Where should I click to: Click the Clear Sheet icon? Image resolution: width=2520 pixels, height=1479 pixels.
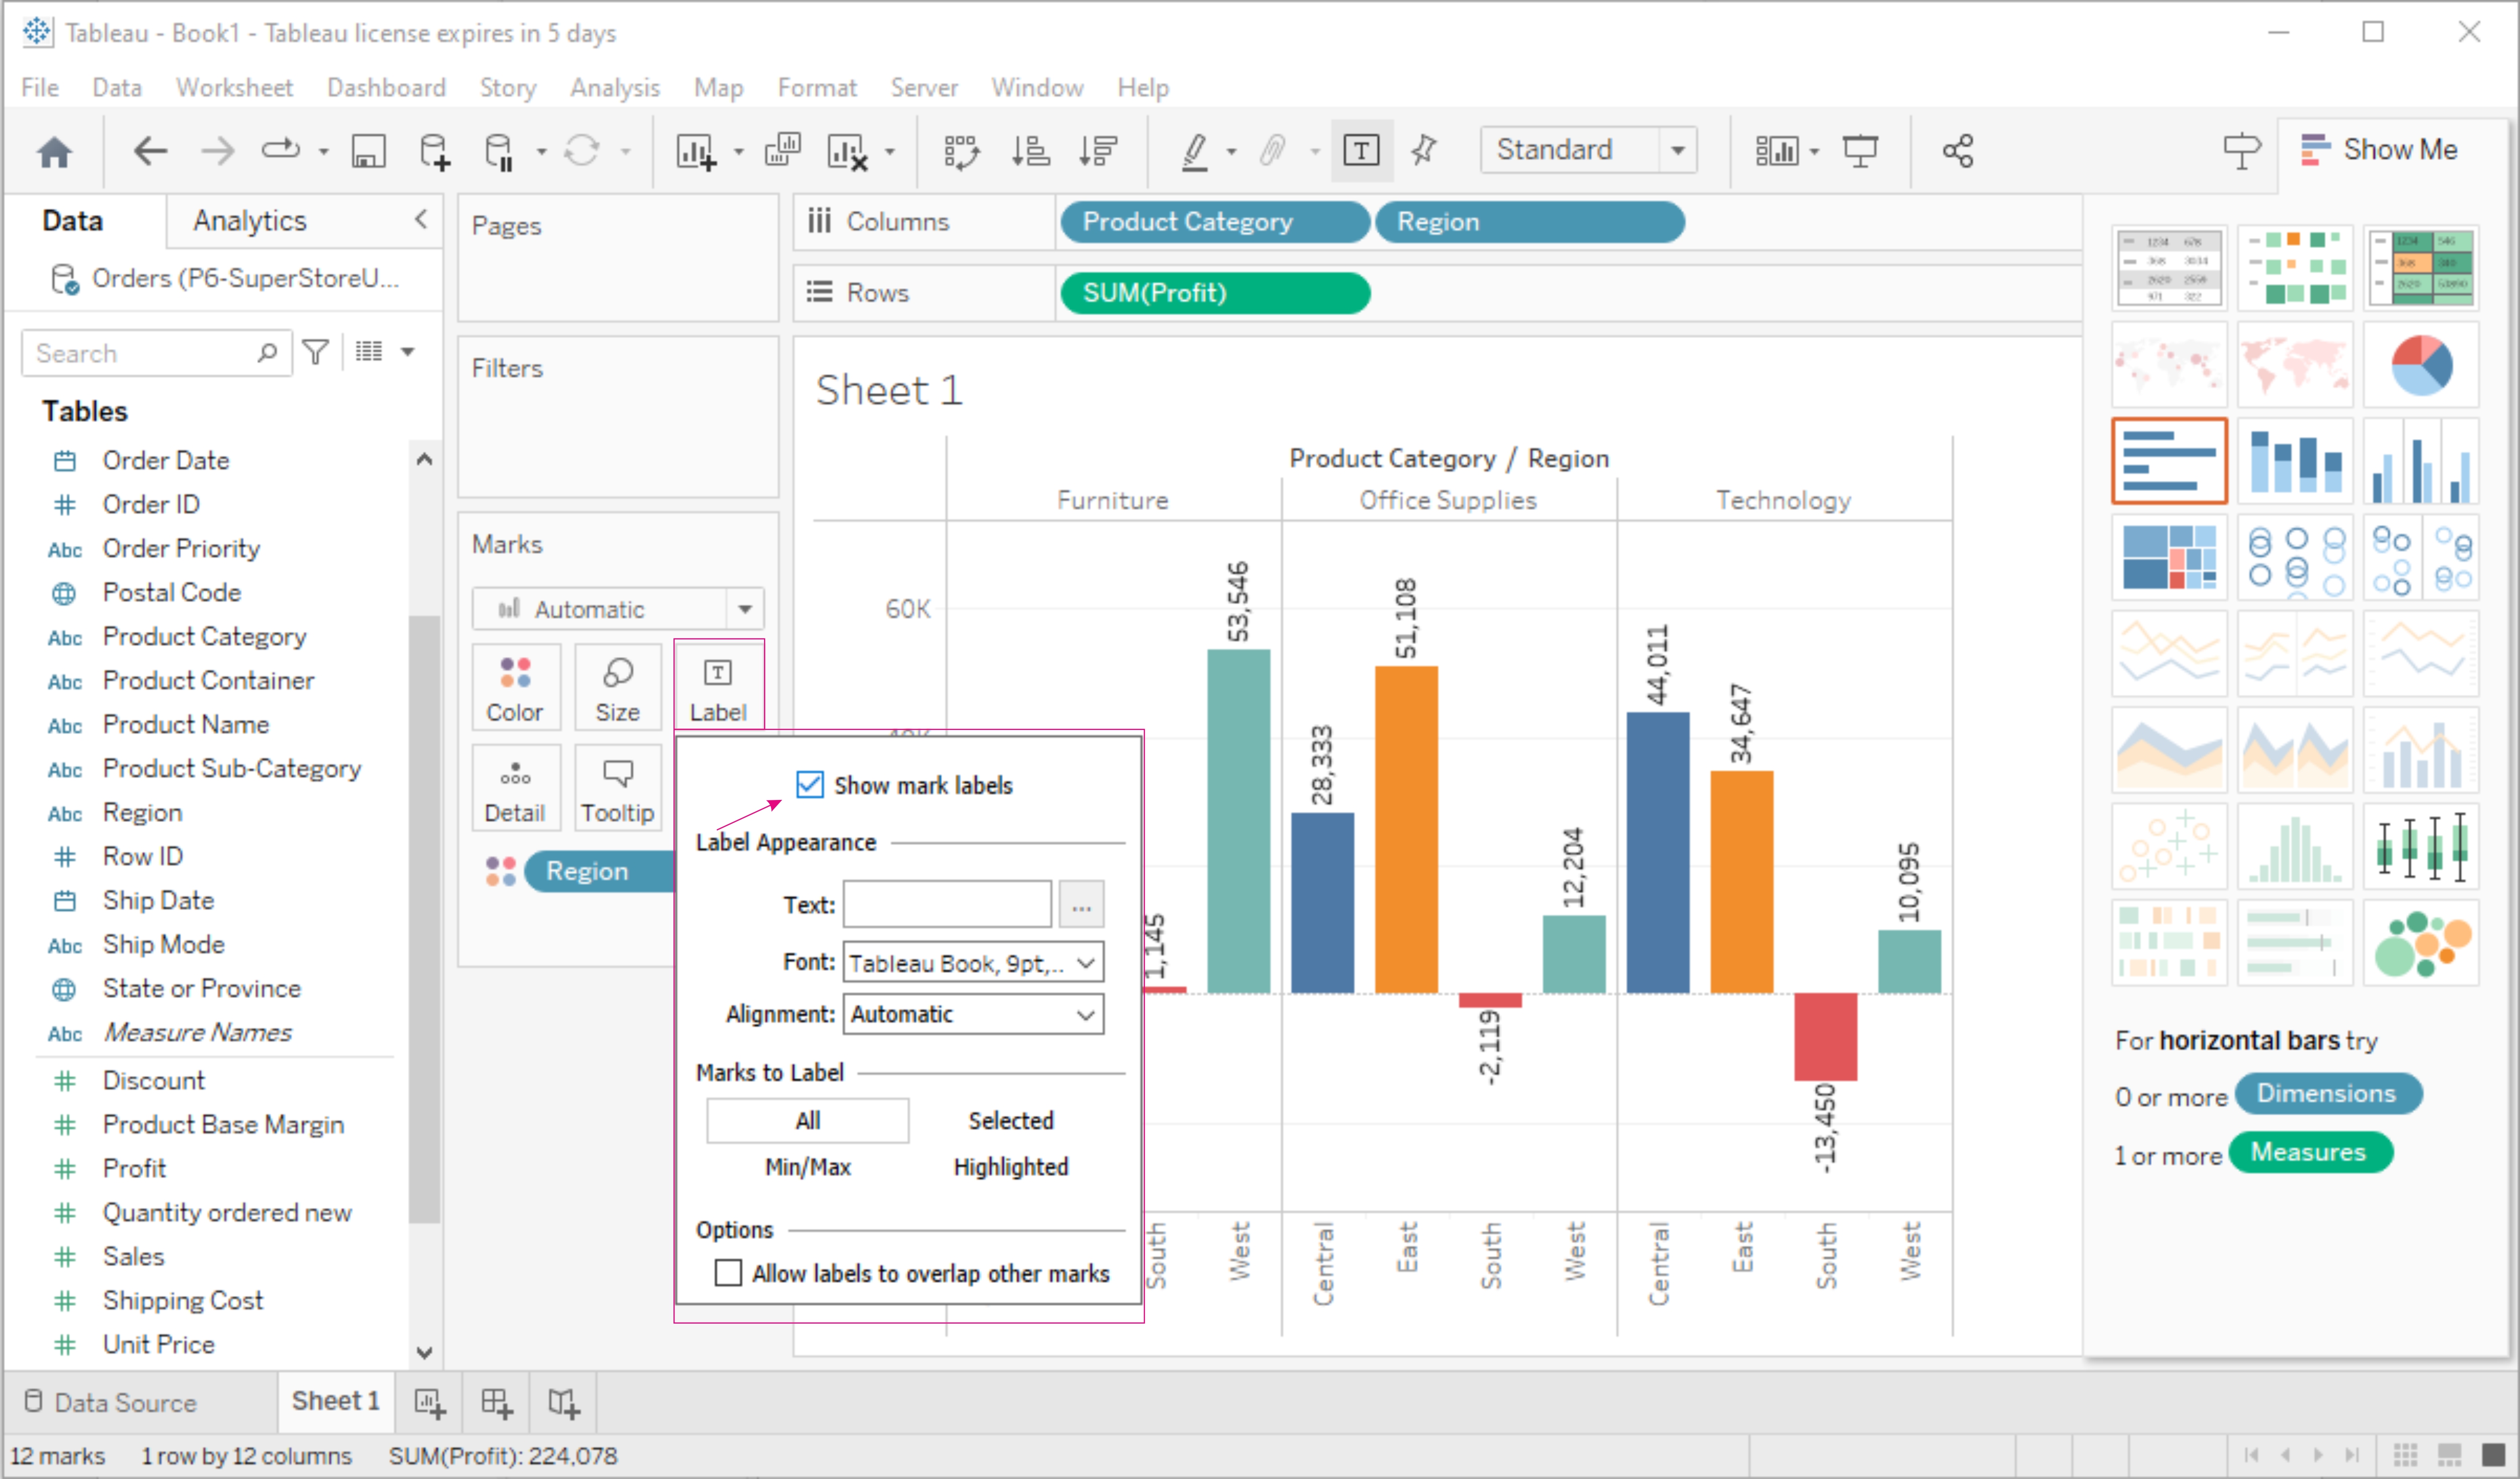pos(847,152)
